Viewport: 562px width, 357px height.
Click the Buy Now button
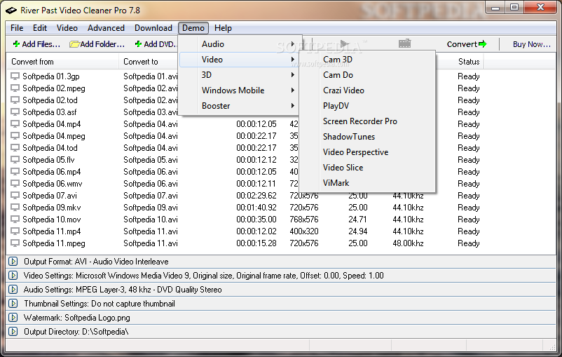tap(531, 44)
